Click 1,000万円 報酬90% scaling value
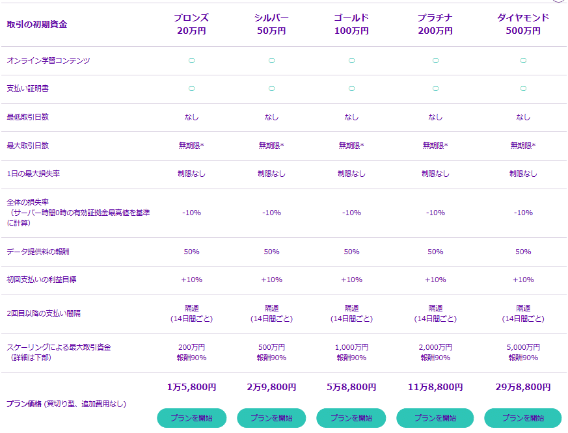This screenshot has height=433, width=568. pos(351,352)
